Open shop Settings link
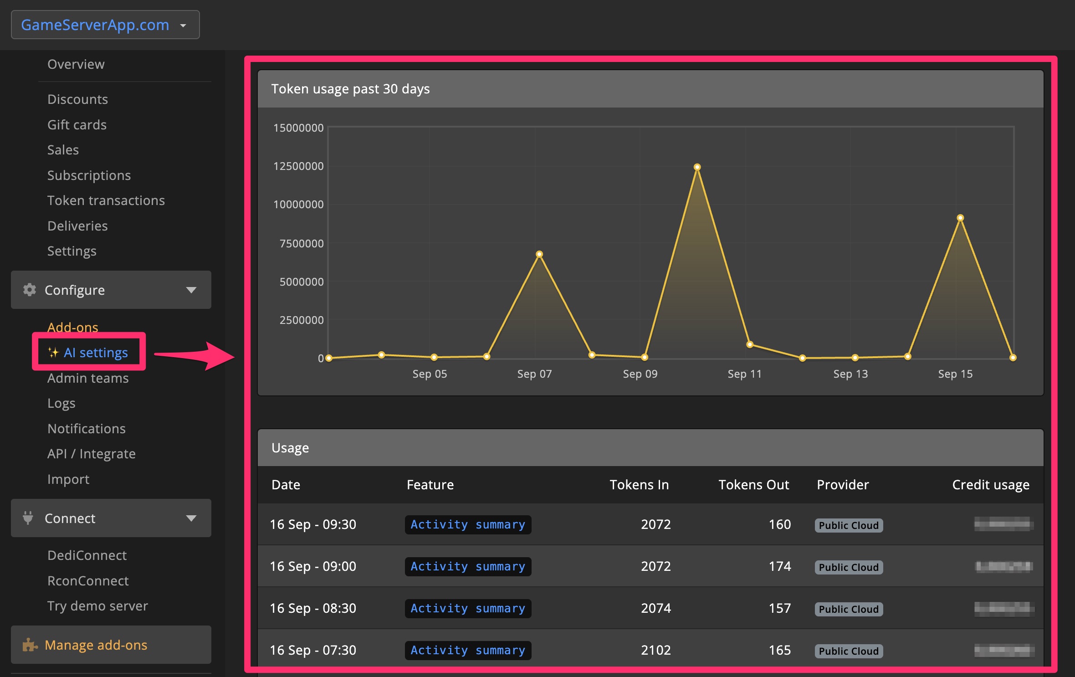 [x=72, y=251]
